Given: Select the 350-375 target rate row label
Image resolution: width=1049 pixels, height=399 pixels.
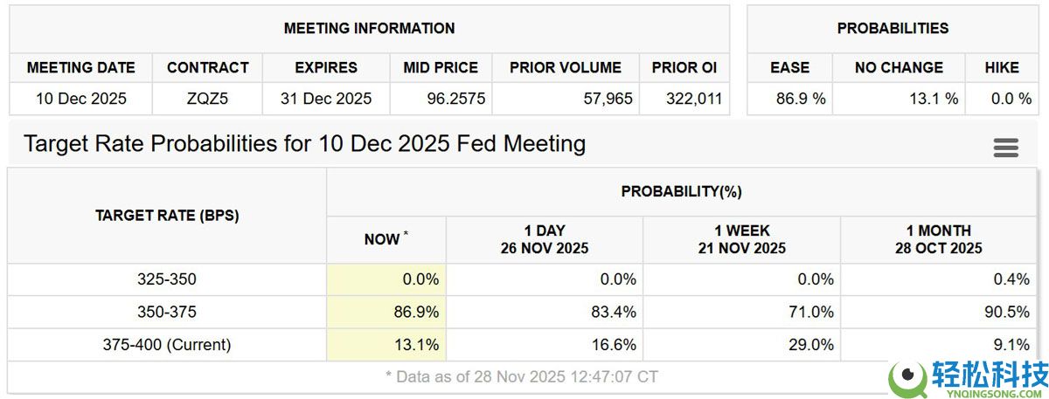Looking at the screenshot, I should 167,312.
